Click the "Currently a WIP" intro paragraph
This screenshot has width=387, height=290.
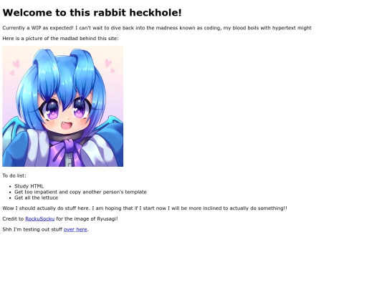pos(157,28)
